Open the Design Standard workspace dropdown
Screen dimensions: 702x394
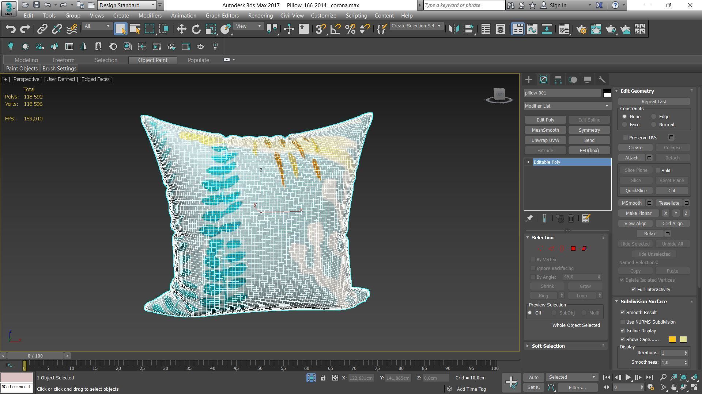click(127, 5)
